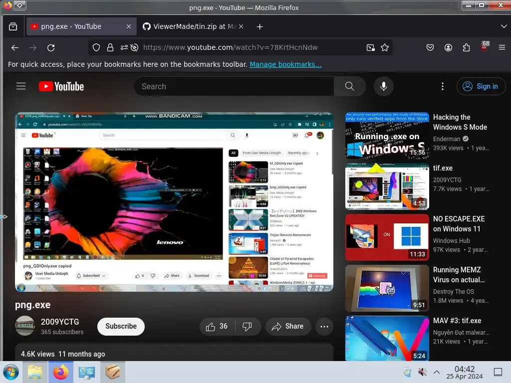The image size is (511, 383).
Task: Open the extensions puzzle icon
Action: point(467,47)
